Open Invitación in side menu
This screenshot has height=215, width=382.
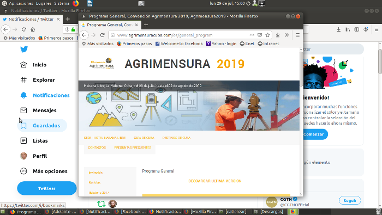pos(95,173)
